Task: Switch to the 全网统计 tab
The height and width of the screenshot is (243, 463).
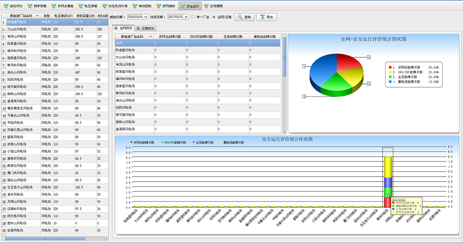Action: tap(123, 28)
